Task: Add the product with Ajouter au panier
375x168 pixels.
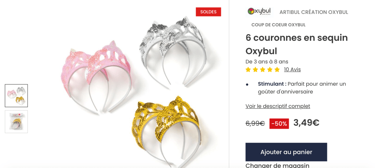Action: tap(286, 152)
